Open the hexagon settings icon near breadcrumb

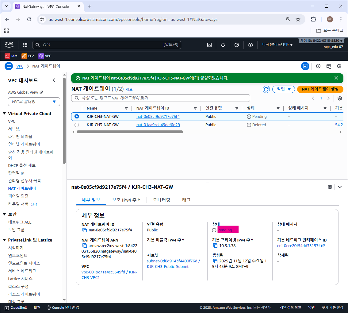pos(339,66)
